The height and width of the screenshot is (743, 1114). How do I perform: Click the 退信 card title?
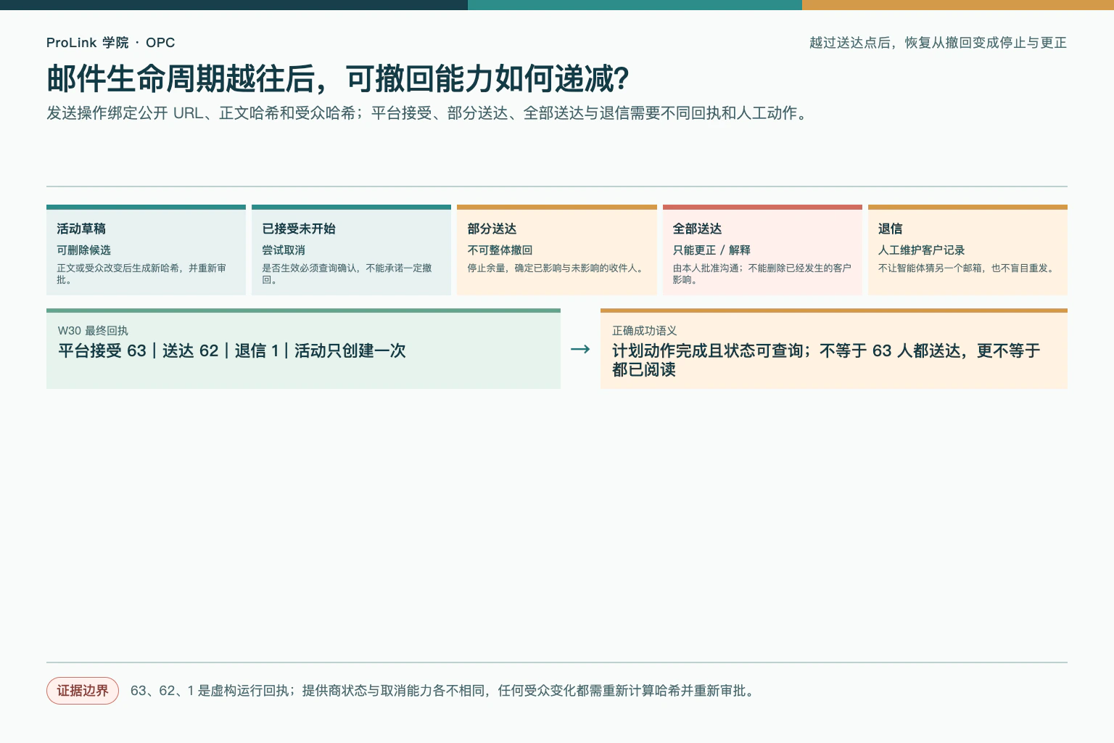(890, 229)
